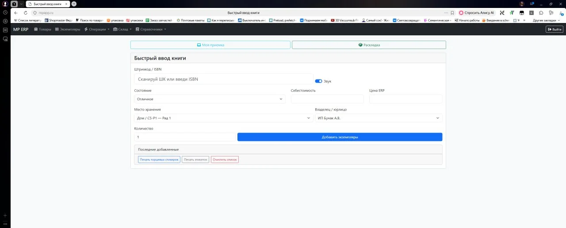Click the Печать этикеток button
The width and height of the screenshot is (566, 228).
(x=195, y=160)
